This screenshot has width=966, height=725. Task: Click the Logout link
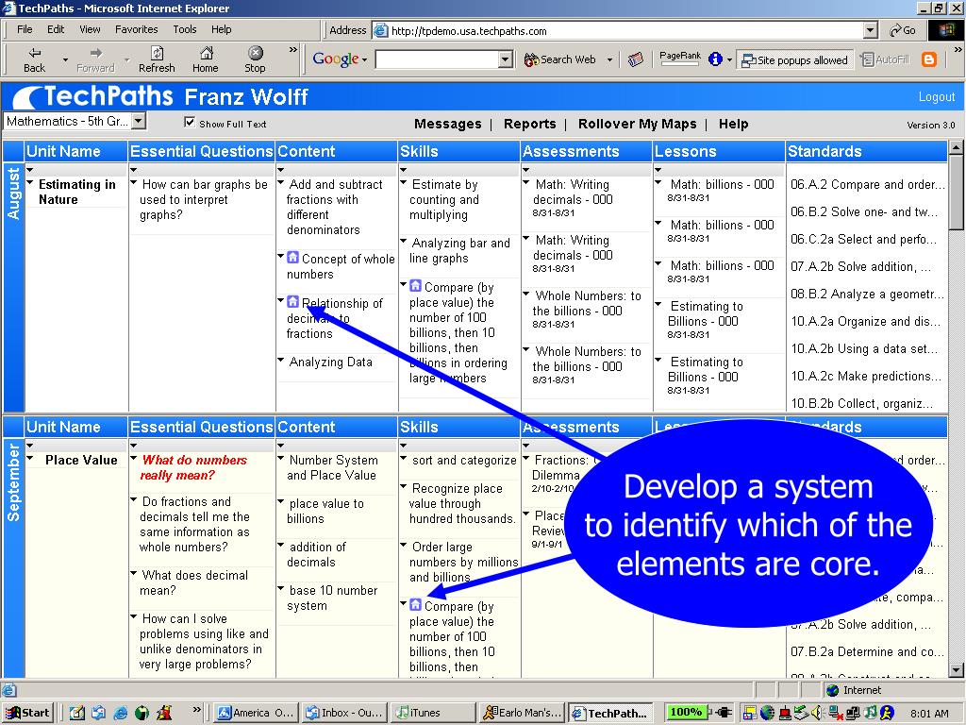(x=937, y=97)
